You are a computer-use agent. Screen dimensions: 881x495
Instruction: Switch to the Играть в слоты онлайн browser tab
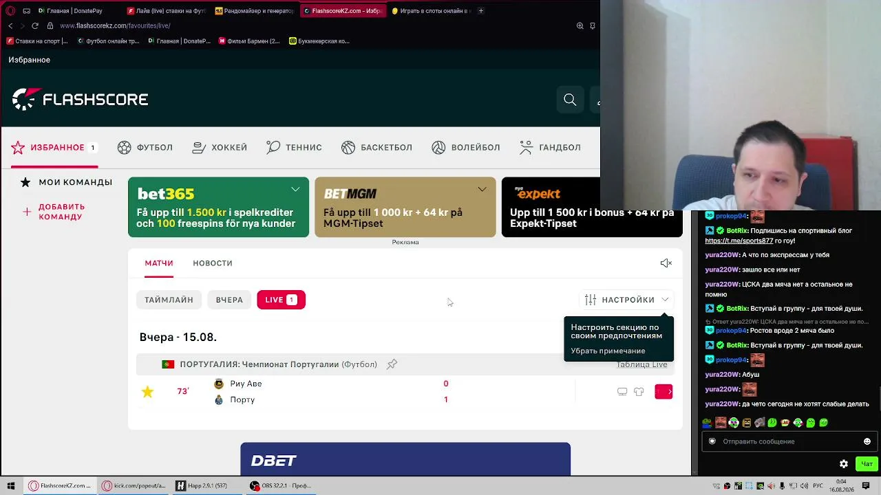[x=431, y=11]
